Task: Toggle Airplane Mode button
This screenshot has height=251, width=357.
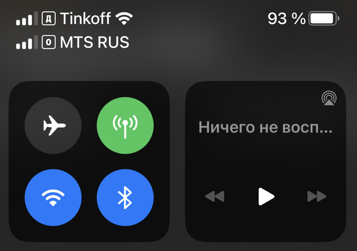Action: (53, 125)
